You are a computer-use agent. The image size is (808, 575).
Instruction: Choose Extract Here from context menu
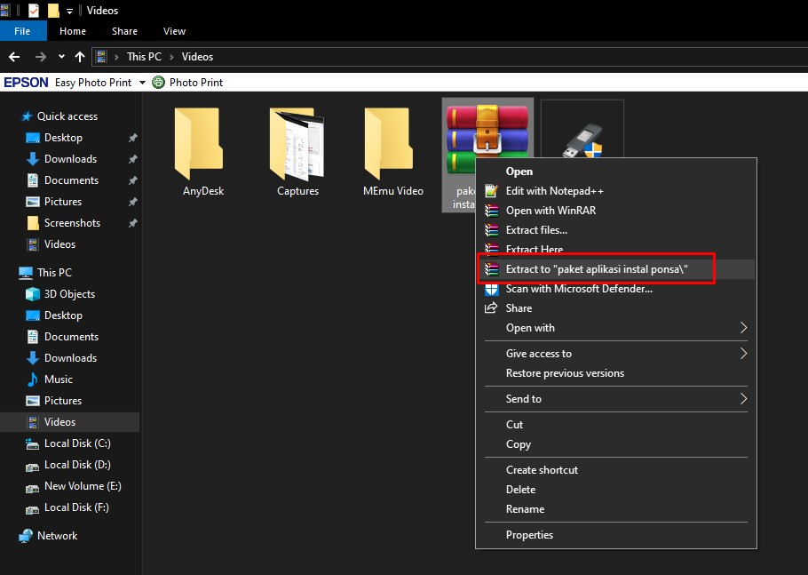(x=615, y=249)
